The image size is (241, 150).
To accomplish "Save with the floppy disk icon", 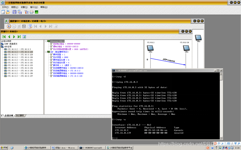I will coord(14,12).
